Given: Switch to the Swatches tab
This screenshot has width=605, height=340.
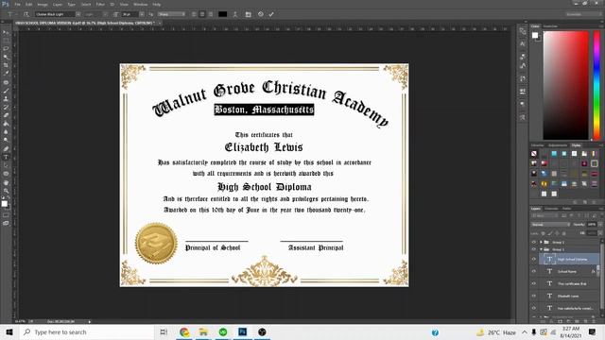Looking at the screenshot, I should pos(550,26).
